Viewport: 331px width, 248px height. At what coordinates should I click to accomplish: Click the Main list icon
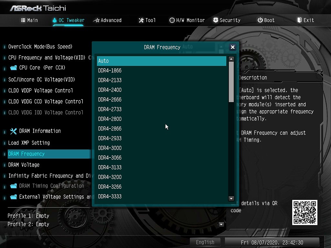23,20
